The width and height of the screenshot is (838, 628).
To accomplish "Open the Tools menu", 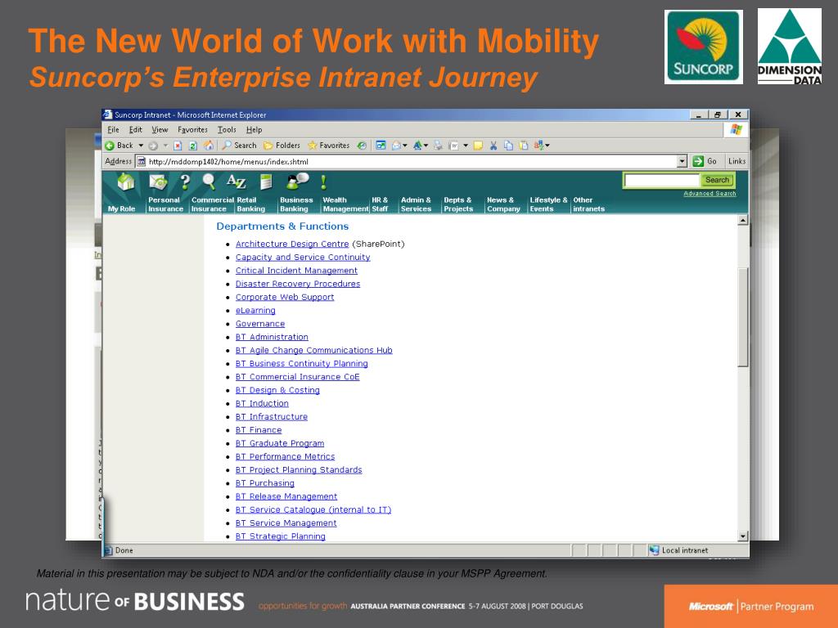I will point(227,130).
